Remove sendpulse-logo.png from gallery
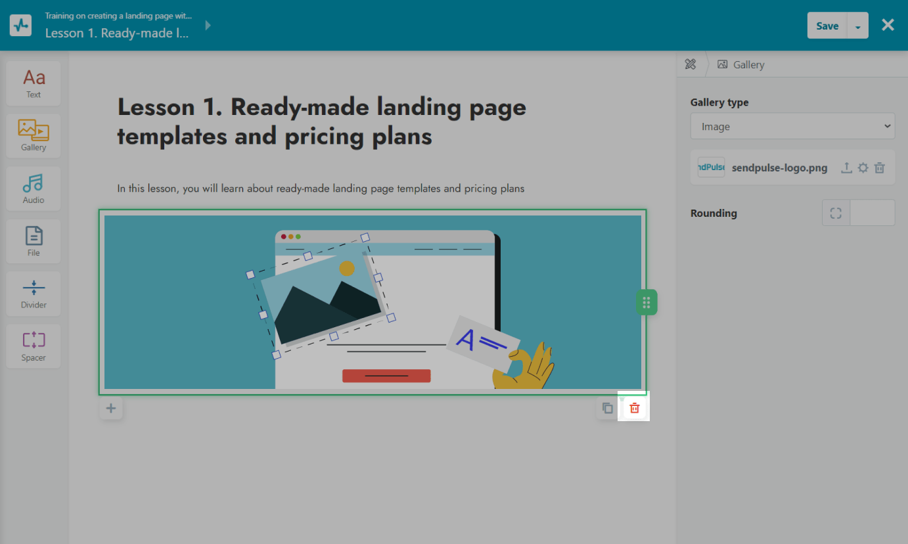 click(x=880, y=168)
